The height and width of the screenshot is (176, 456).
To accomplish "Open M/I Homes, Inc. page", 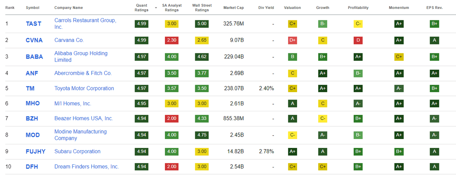I will [x=73, y=103].
